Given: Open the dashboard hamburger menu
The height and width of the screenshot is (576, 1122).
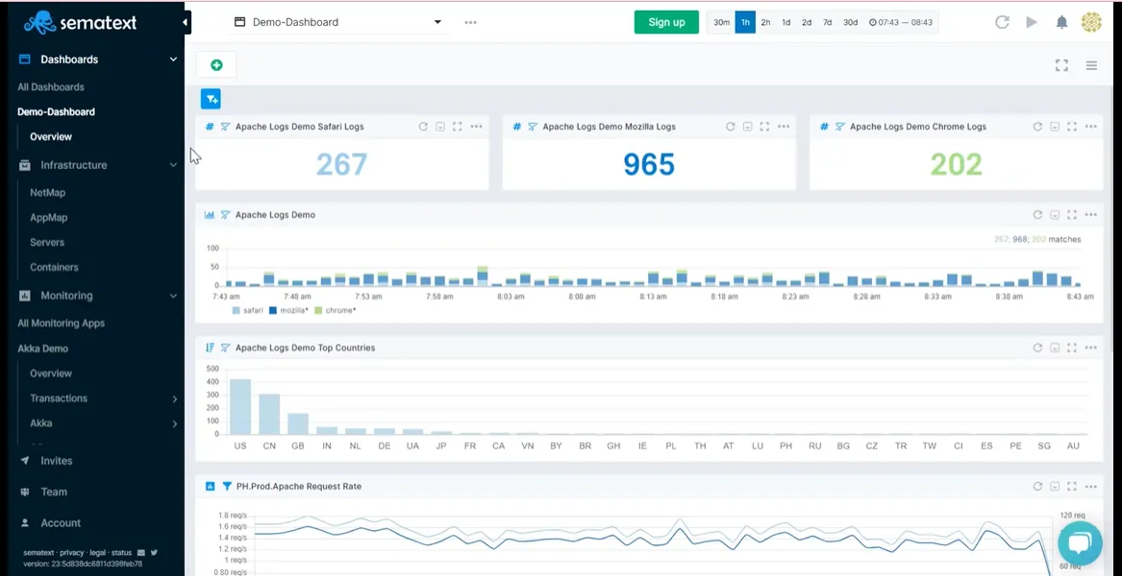Looking at the screenshot, I should (1091, 65).
